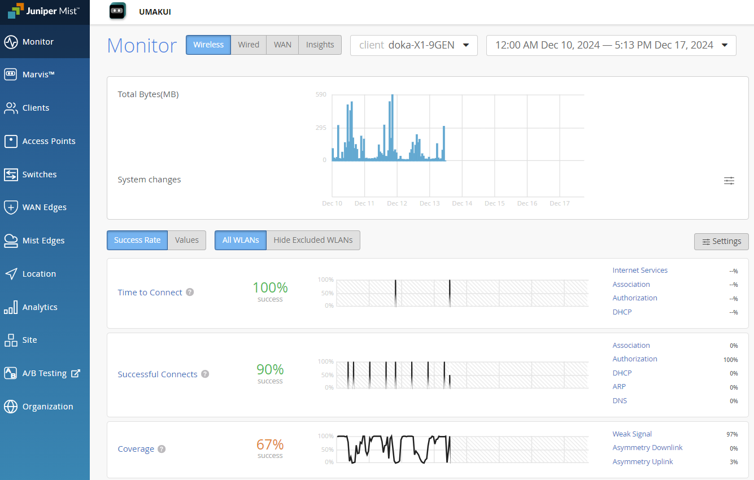Open the Mist Edges cloud icon
The width and height of the screenshot is (754, 480).
click(11, 241)
